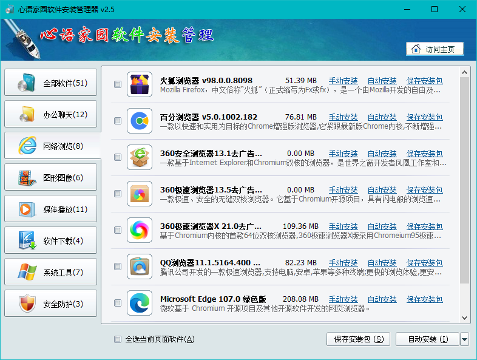The height and width of the screenshot is (360, 477).
Task: Enable 全选当前页面软件(A) checkbox
Action: (x=117, y=339)
